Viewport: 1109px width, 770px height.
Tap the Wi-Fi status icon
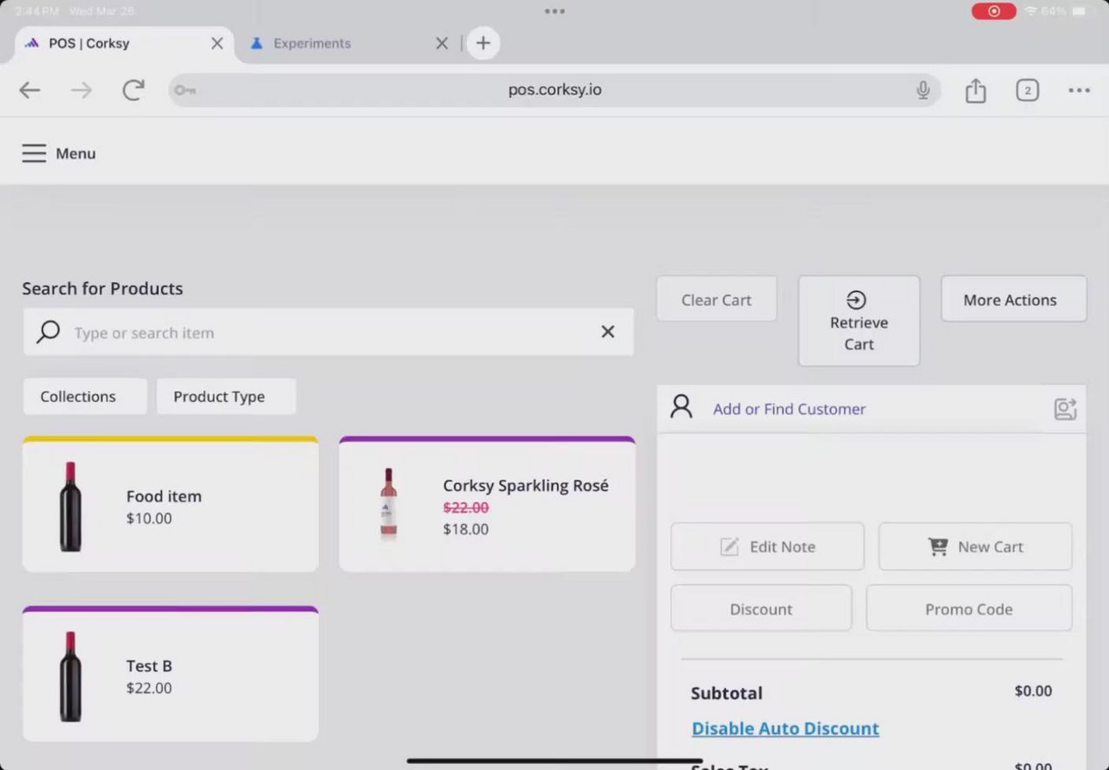pyautogui.click(x=1030, y=11)
